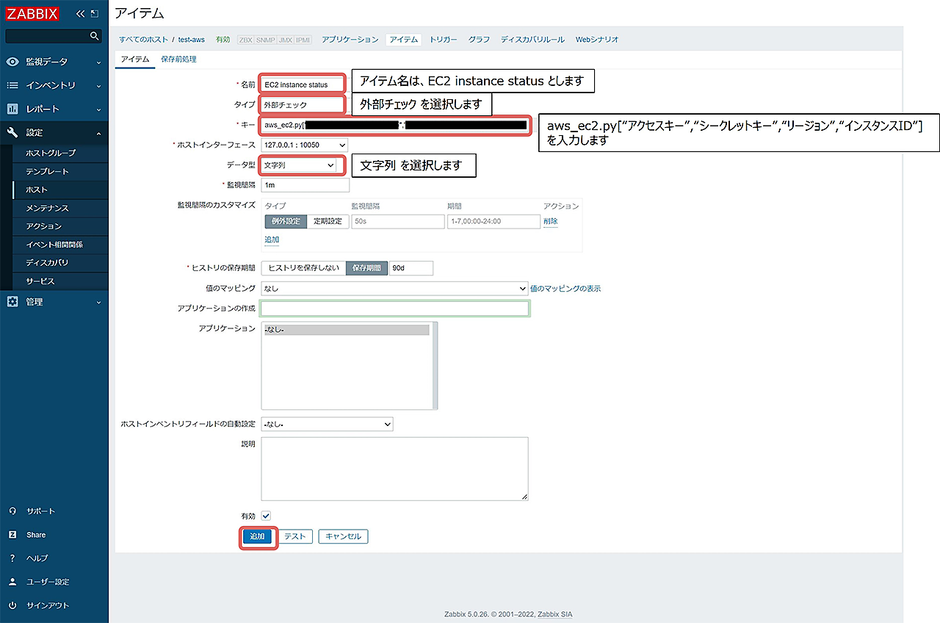The height and width of the screenshot is (623, 940).
Task: Open the 管理 gear icon menu
Action: [x=12, y=302]
